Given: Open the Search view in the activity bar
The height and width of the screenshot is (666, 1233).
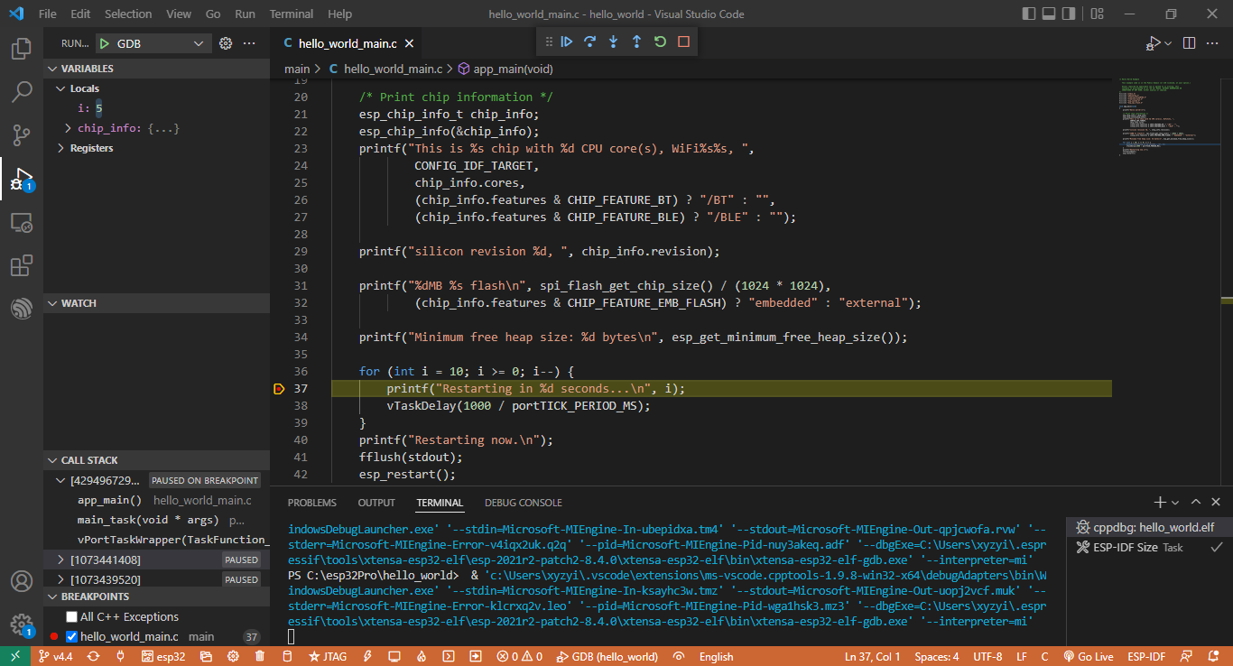Looking at the screenshot, I should pos(22,92).
